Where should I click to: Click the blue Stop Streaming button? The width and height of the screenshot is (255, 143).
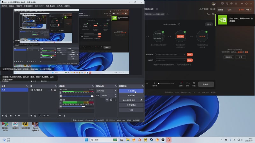tap(131, 91)
